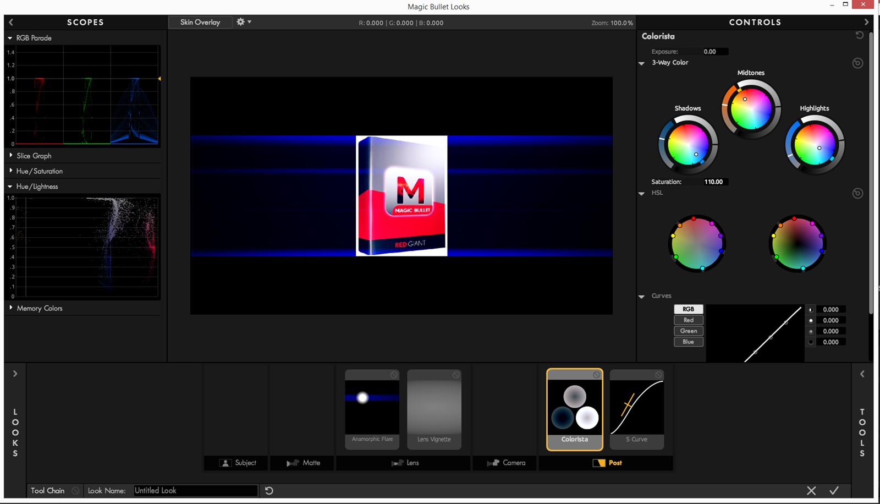Reset the 3-Way Color section

pos(857,63)
